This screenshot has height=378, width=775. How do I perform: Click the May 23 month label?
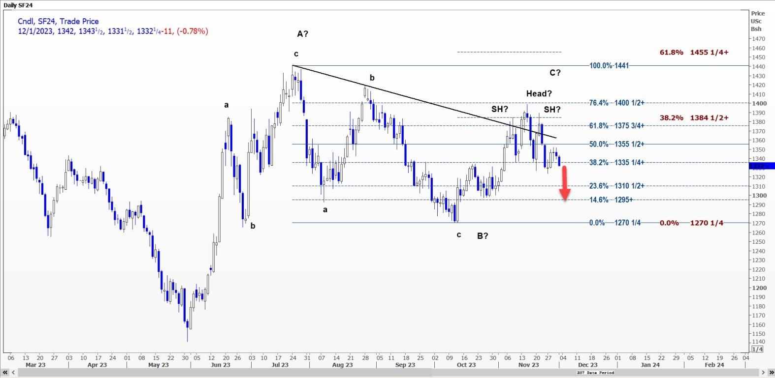158,365
